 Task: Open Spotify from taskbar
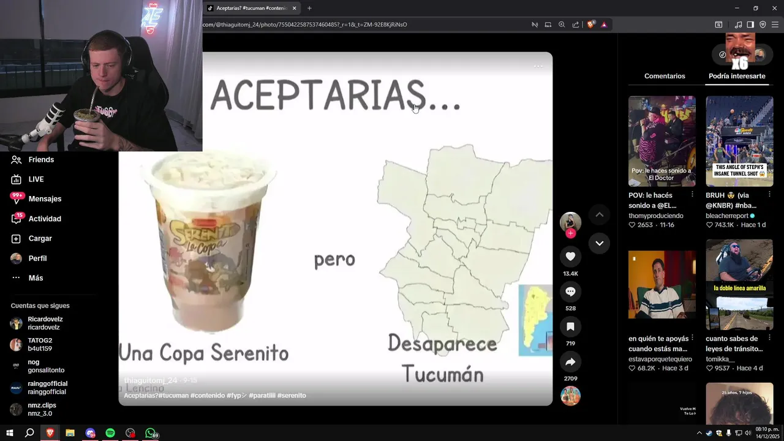[110, 433]
